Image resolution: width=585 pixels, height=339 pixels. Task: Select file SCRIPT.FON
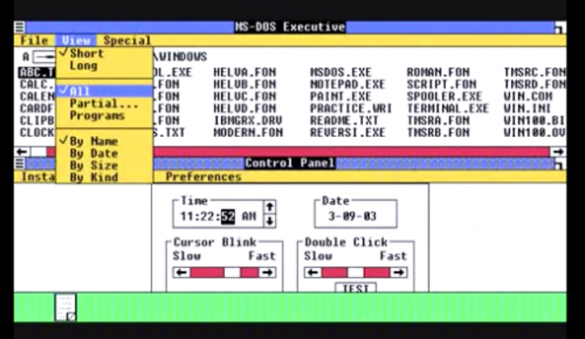(441, 84)
